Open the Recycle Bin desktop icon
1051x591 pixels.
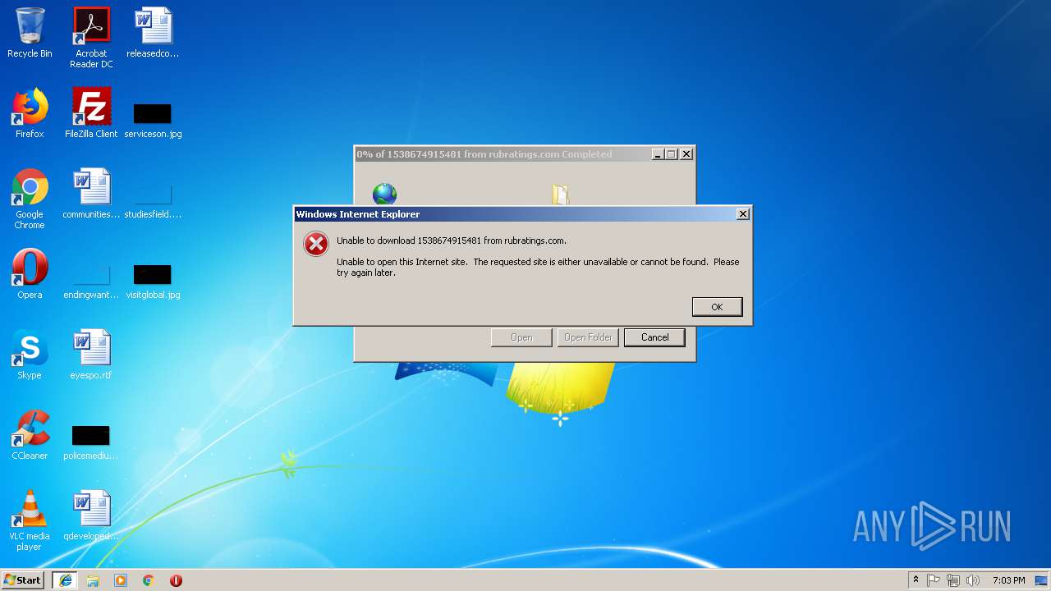(x=30, y=34)
